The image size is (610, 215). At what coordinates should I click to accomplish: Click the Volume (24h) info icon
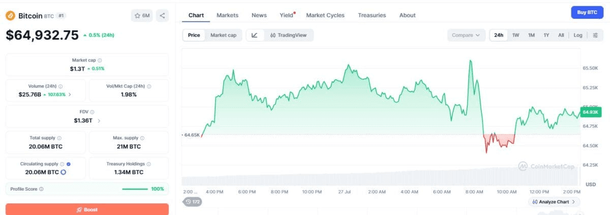pos(60,86)
